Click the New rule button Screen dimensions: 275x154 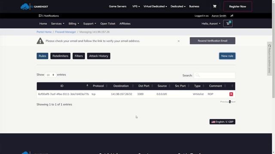(x=227, y=56)
